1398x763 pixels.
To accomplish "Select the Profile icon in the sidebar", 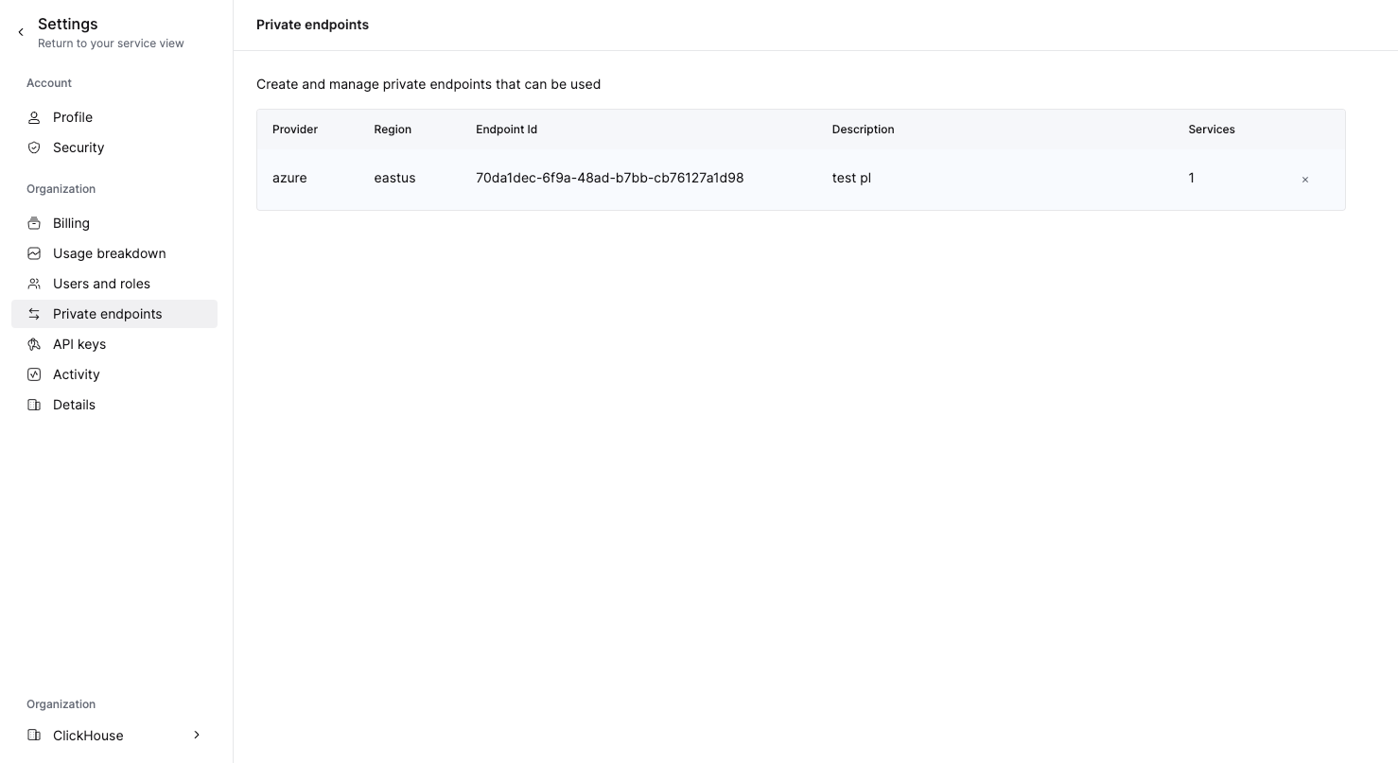I will point(34,117).
